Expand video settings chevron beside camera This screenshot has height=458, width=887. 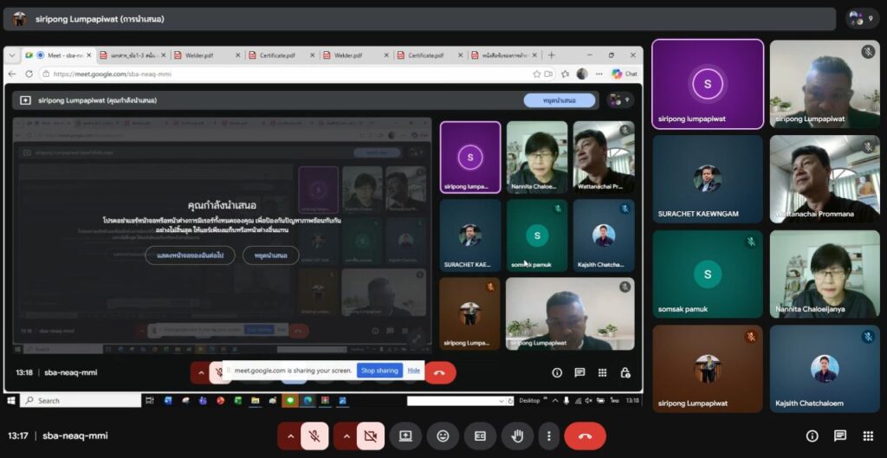(x=346, y=436)
